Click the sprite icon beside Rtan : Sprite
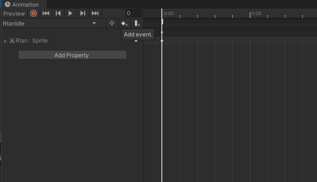Screen dimensions: 317x182 point(12,41)
